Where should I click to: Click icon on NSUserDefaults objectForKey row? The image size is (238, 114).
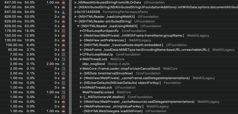point(64,83)
